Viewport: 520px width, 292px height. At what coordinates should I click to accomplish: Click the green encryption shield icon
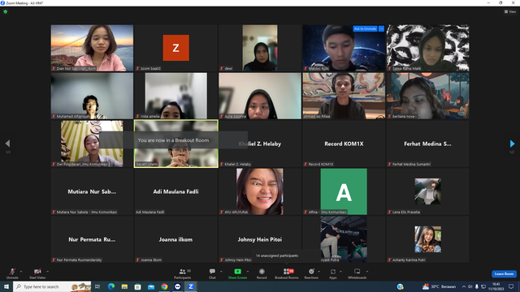pos(6,11)
